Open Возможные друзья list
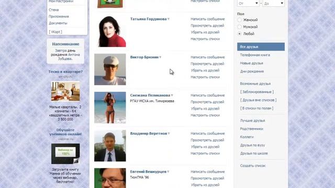 pos(255,84)
